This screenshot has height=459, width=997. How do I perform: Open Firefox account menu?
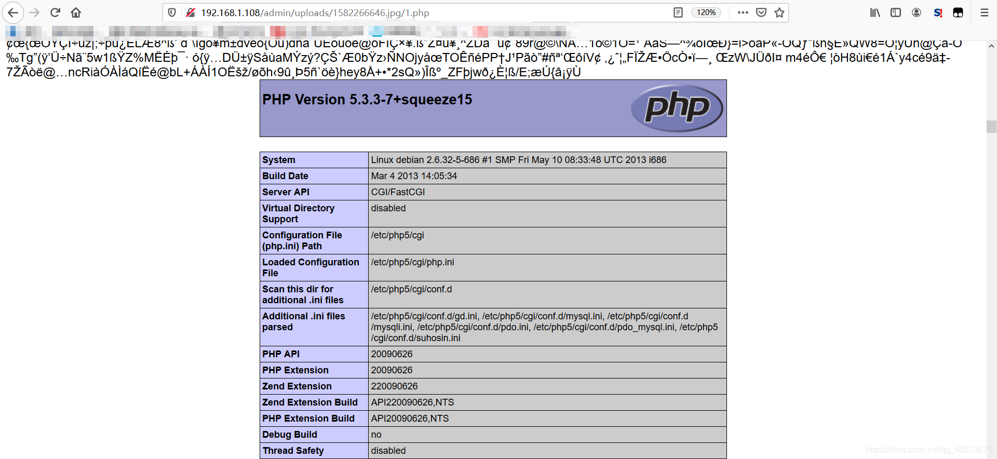click(917, 12)
